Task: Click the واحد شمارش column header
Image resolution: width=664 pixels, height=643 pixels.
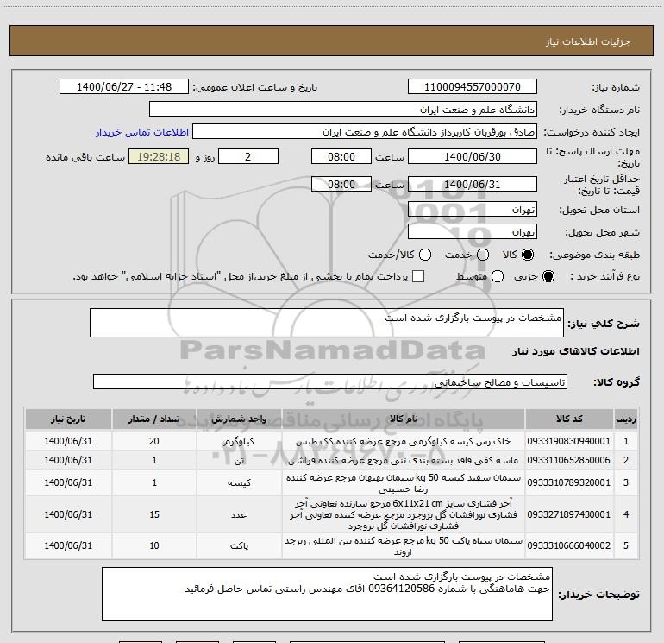Action: (239, 419)
